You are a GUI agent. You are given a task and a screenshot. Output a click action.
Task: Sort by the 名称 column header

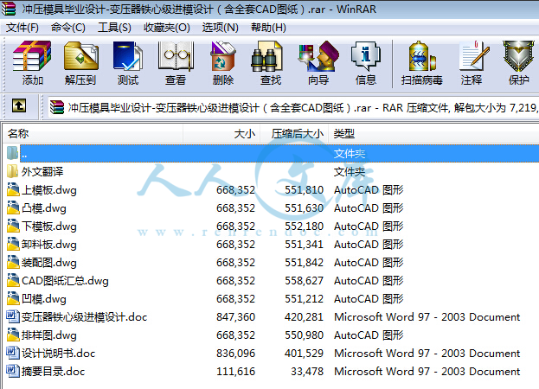[93, 134]
